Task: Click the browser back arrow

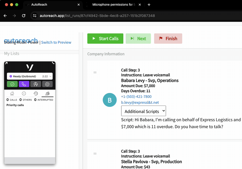Action: (x=5, y=16)
